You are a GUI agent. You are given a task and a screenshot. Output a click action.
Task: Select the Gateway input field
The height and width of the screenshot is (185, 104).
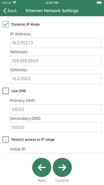[56, 79]
